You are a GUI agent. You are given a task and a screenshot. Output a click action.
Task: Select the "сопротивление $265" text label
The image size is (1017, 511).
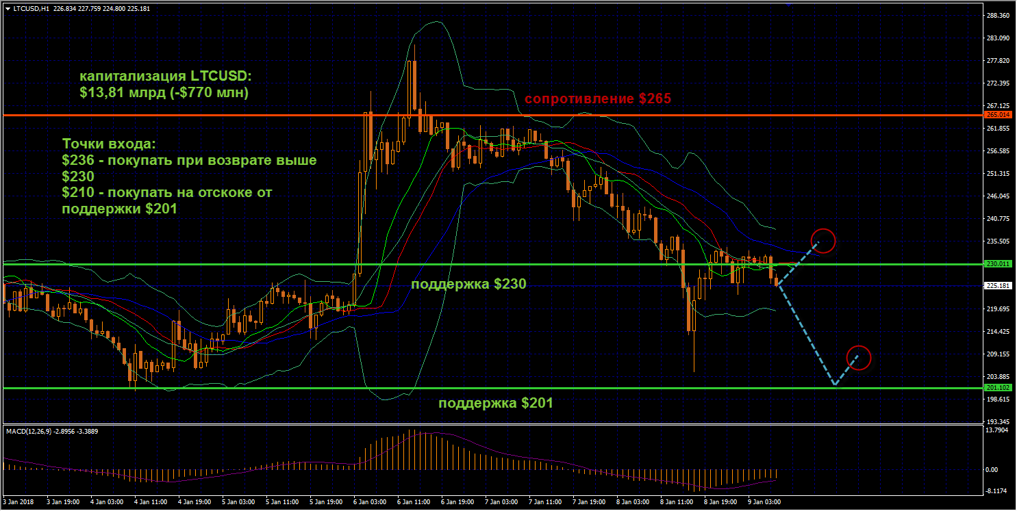click(597, 99)
